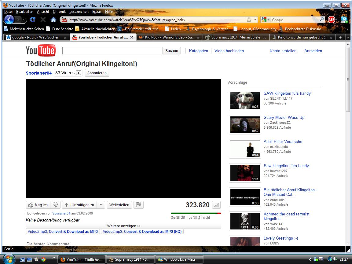This screenshot has width=352, height=264.
Task: Open the Aktuelle Nachrichten RSS bookmark
Action: tap(95, 29)
